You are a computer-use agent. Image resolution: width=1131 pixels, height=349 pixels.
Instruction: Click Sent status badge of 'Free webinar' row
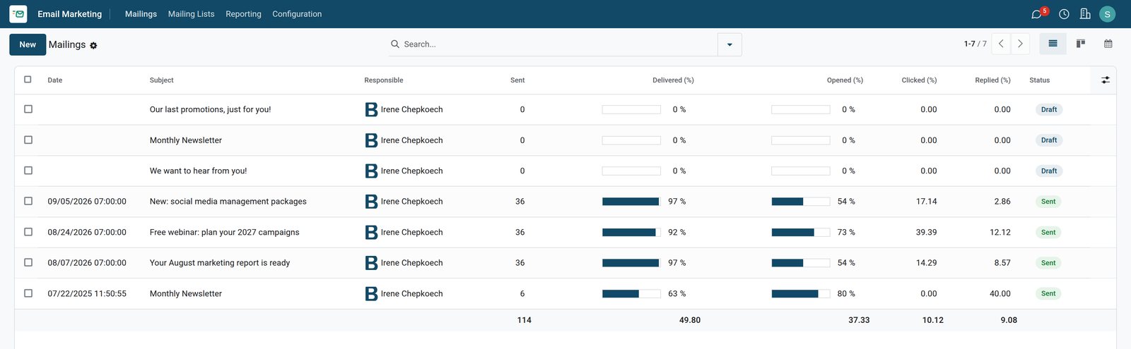tap(1048, 232)
